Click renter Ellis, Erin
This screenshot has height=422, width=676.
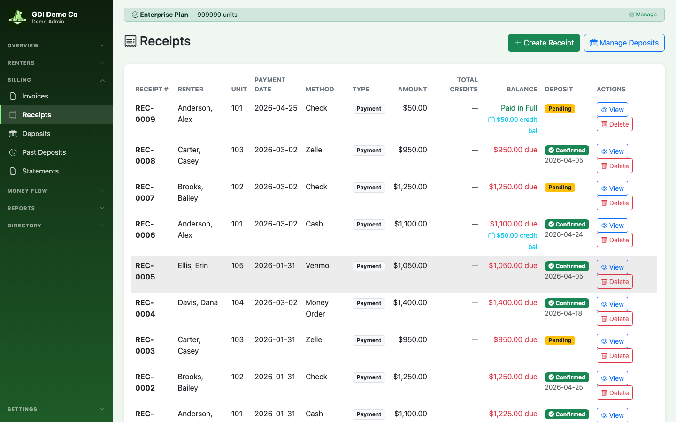point(192,265)
